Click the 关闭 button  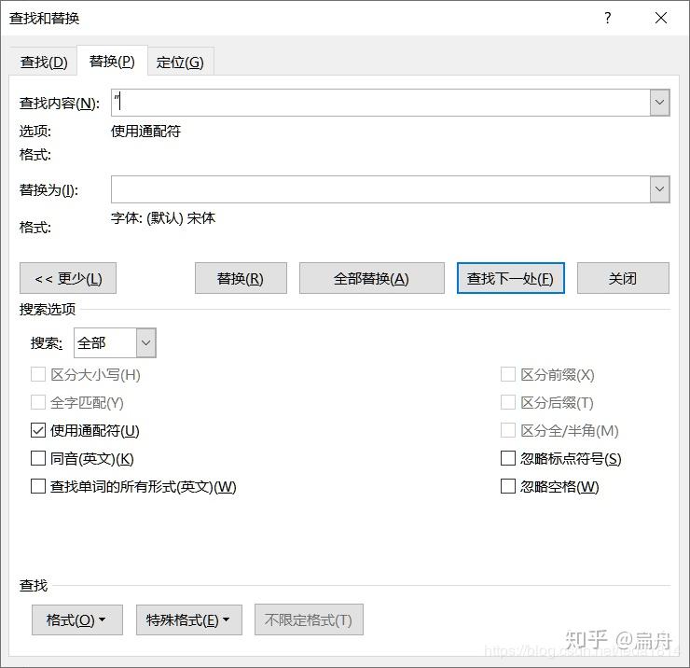point(623,278)
